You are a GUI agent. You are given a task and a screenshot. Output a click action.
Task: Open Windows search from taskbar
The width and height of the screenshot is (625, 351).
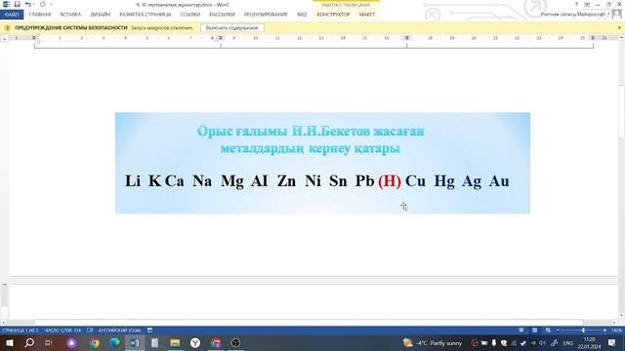[29, 342]
